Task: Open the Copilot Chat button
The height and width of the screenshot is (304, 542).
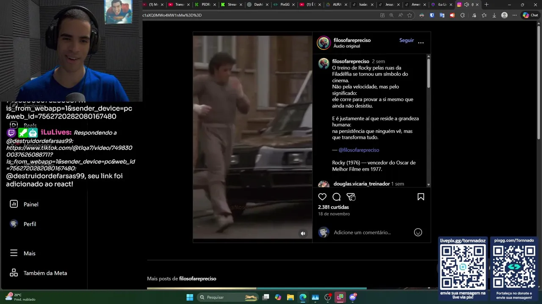Action: (530, 15)
